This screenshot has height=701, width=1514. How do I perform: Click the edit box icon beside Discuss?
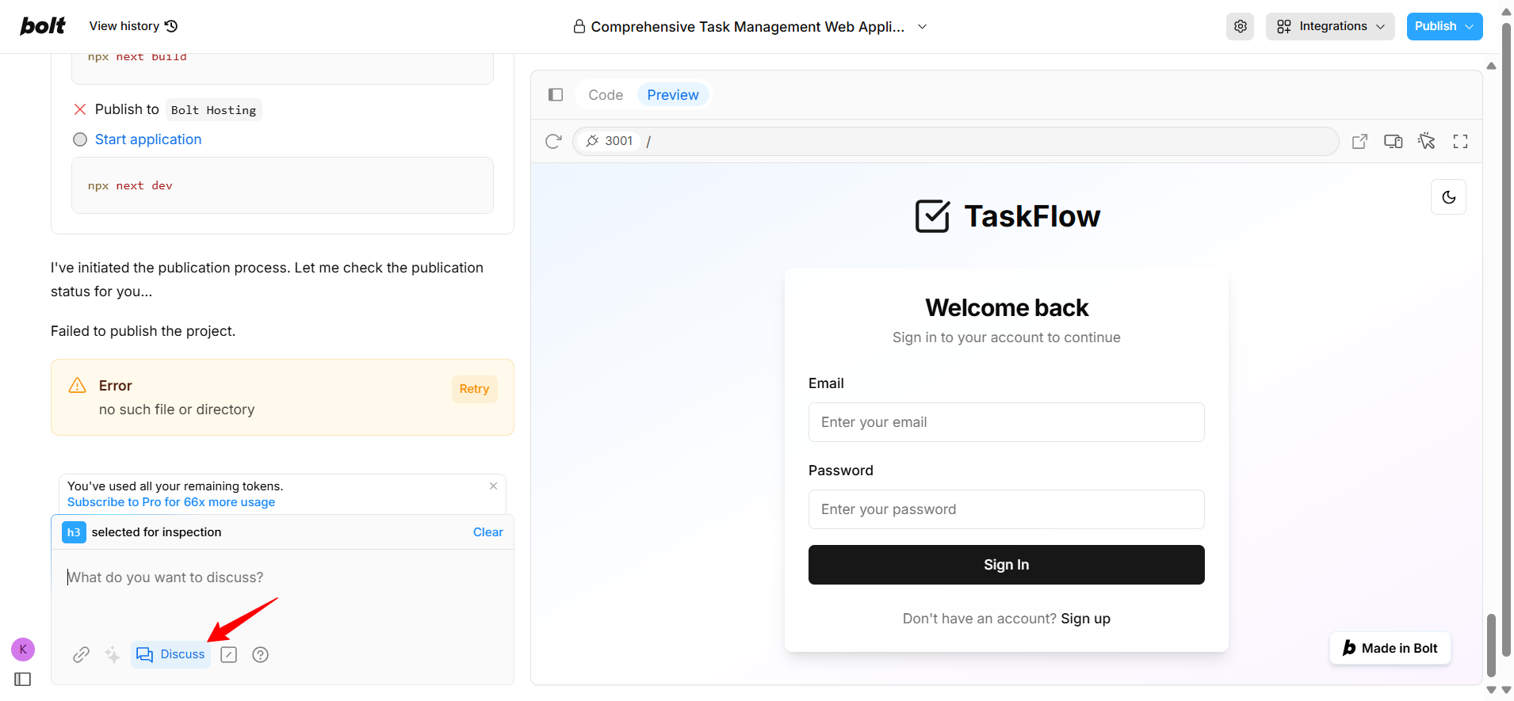pyautogui.click(x=229, y=654)
